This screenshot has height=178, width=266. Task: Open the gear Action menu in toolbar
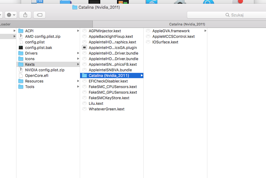(x=11, y=15)
